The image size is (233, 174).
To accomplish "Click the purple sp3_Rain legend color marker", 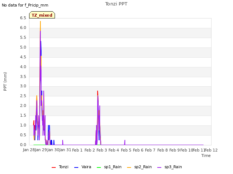I will pos(159,167).
